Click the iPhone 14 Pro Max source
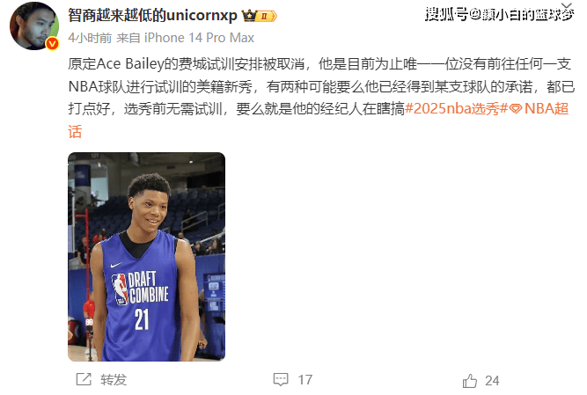 (x=199, y=38)
